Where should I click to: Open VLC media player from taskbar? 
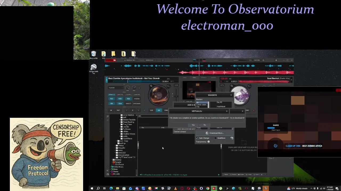[x=176, y=189]
